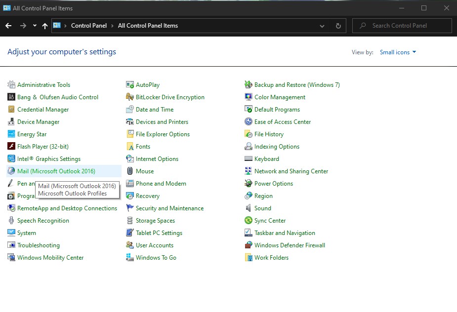Open the Sync Center icon

249,221
